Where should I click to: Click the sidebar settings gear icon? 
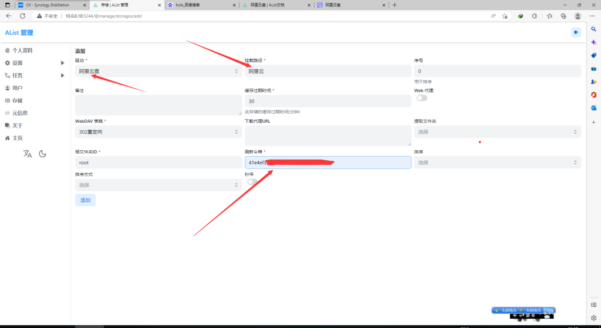point(594,317)
